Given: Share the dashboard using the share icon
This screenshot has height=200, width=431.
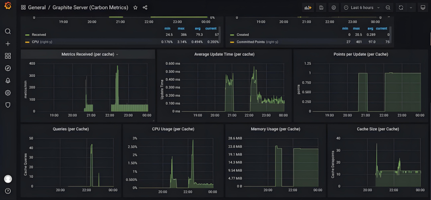Looking at the screenshot, I should click(x=145, y=8).
